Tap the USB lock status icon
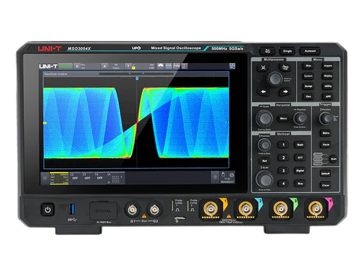Image resolution: width=362 pixels, height=272 pixels. coord(223,175)
